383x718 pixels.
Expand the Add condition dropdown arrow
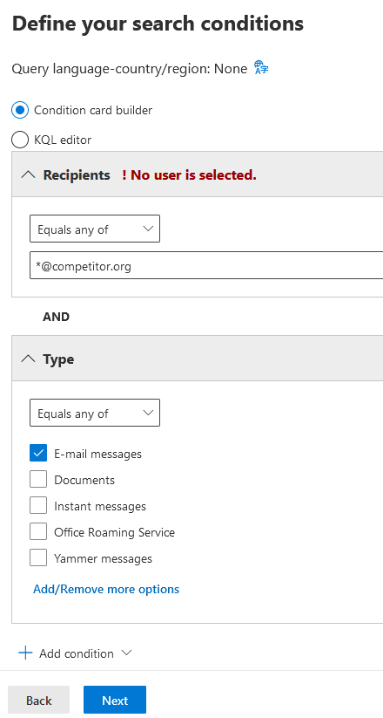(x=126, y=653)
